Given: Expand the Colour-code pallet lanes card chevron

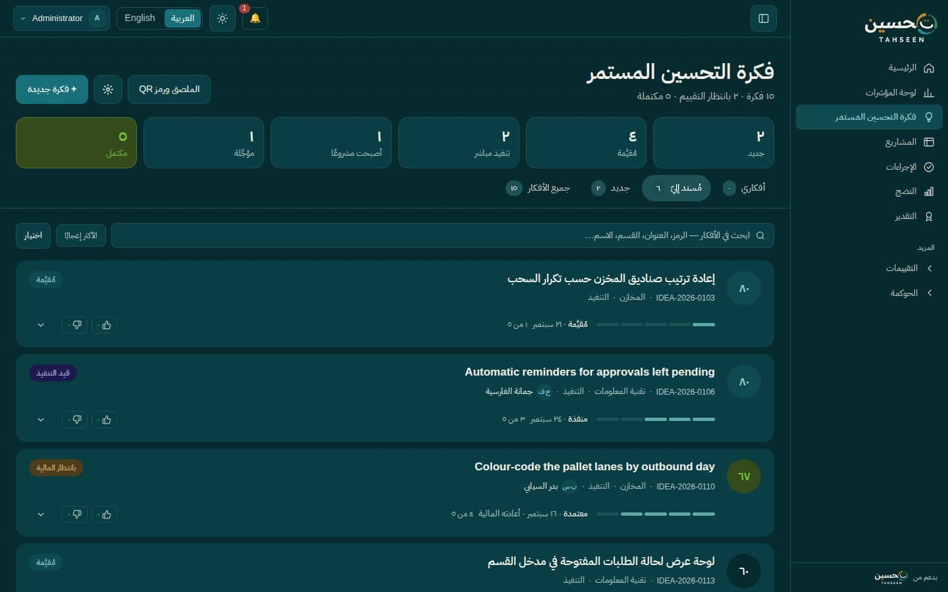Looking at the screenshot, I should tap(41, 514).
